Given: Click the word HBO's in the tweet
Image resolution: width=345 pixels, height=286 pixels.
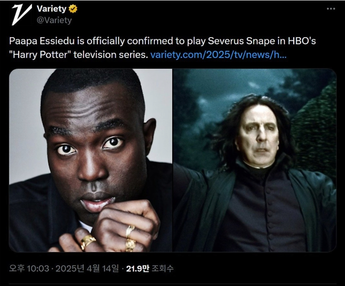Looking at the screenshot, I should point(302,41).
